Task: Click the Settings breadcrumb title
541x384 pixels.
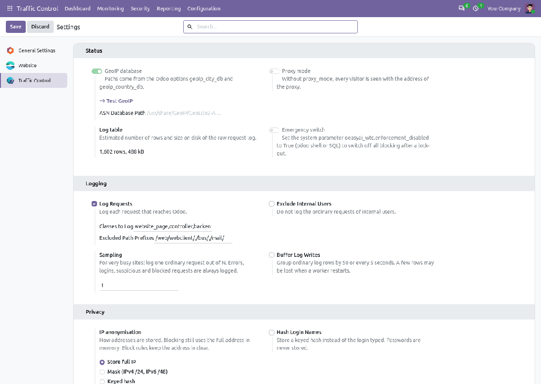Action: 68,27
